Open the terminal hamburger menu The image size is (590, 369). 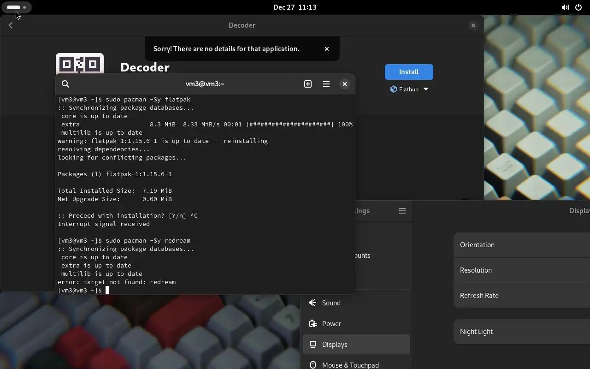(326, 84)
